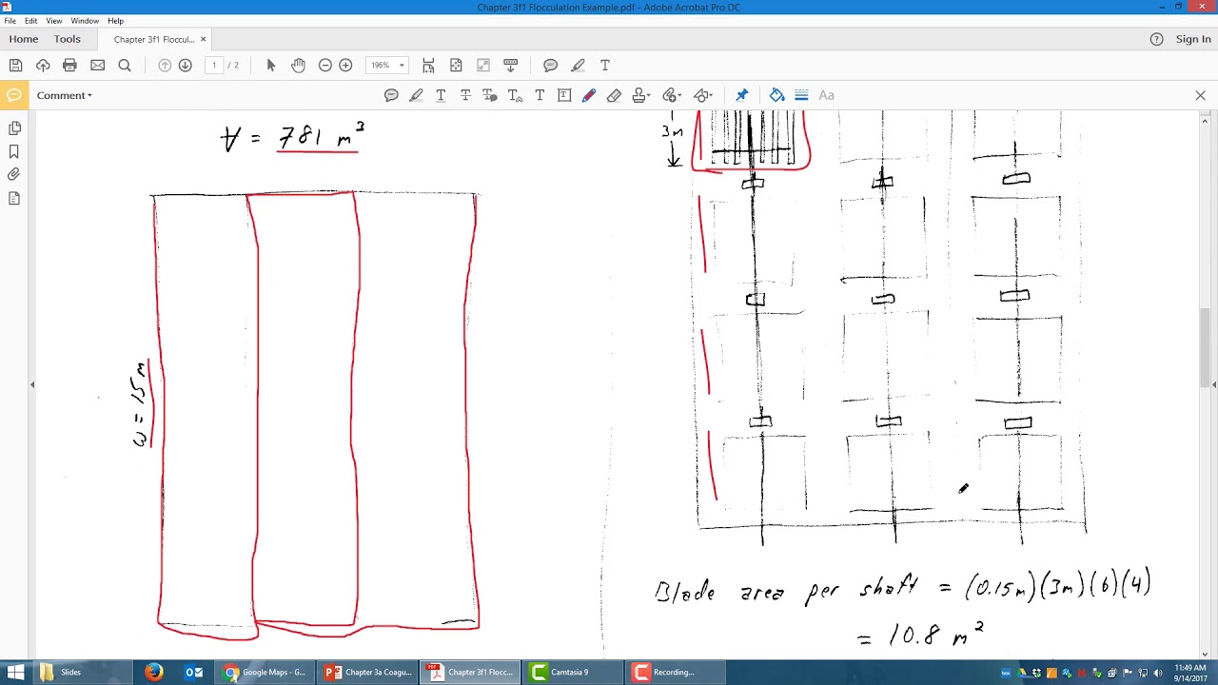Click the cloud upload icon

tap(43, 66)
